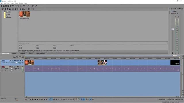Viewport: 184px width, 103px height.
Task: Open the Render As icon in main toolbar
Action: 11,6
